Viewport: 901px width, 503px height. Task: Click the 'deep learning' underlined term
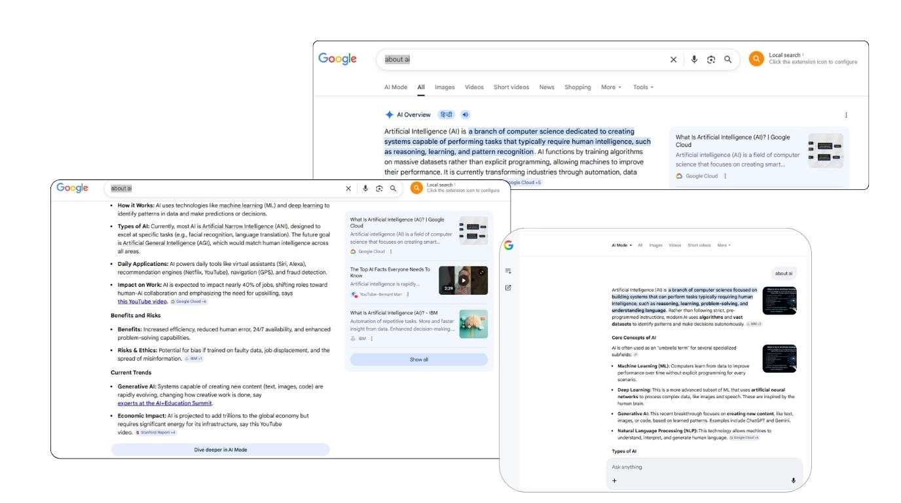coord(306,206)
